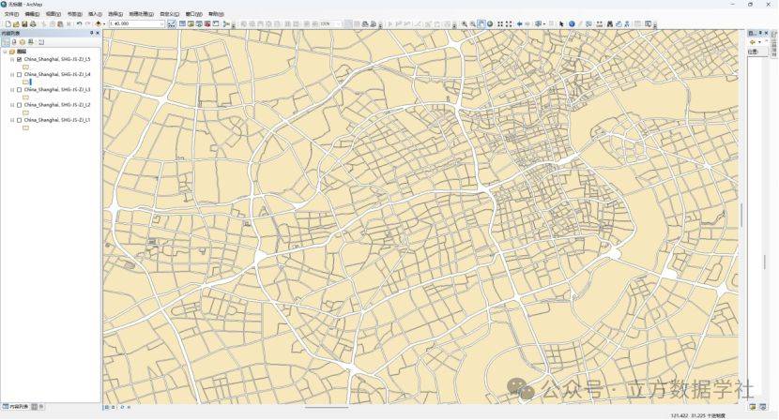This screenshot has height=420, width=779.
Task: Click the Print icon in Standard toolbar
Action: tap(33, 23)
